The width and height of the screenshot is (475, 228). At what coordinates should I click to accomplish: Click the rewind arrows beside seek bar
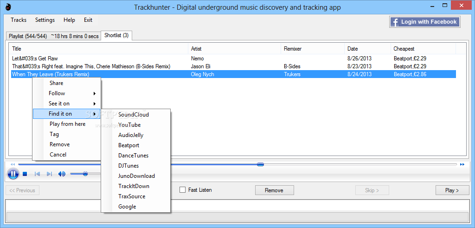pos(13,164)
